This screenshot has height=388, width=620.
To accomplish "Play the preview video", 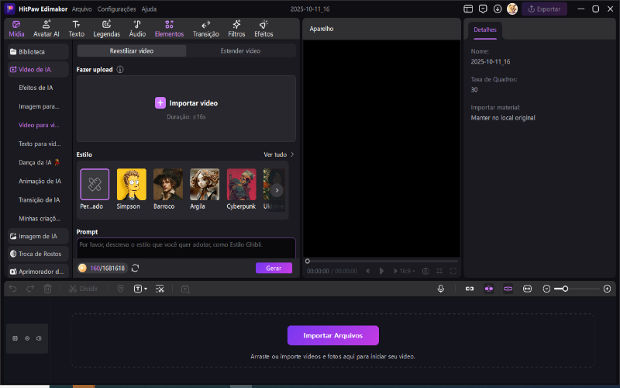I will coord(381,271).
